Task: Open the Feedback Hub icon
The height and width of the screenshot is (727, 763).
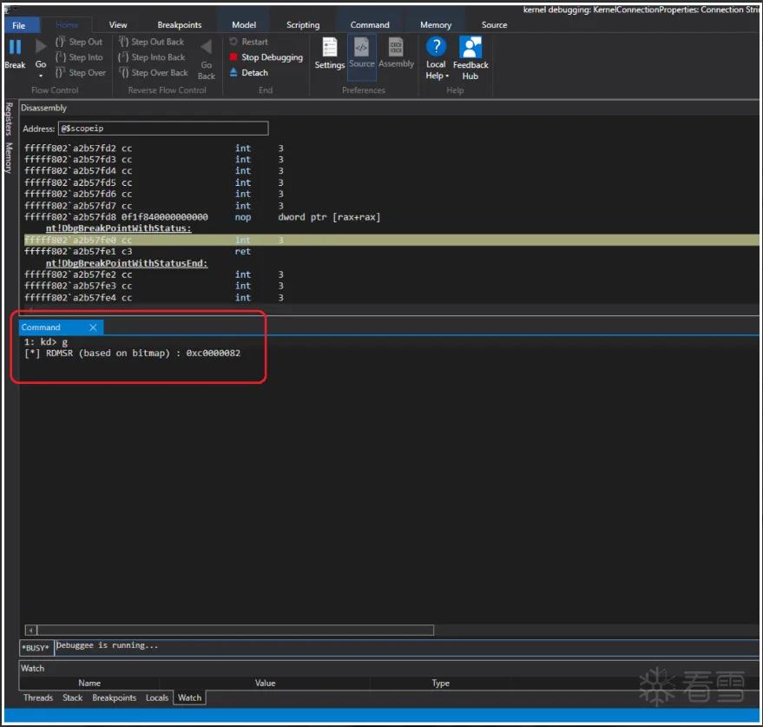Action: (x=470, y=47)
